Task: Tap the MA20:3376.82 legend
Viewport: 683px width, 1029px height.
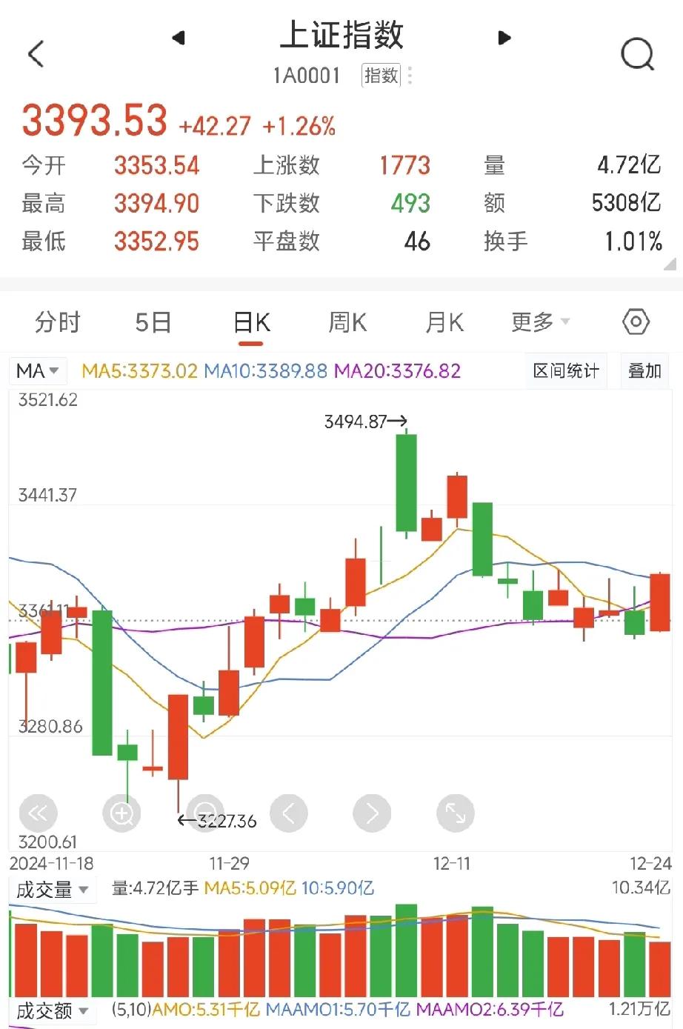Action: pyautogui.click(x=397, y=370)
